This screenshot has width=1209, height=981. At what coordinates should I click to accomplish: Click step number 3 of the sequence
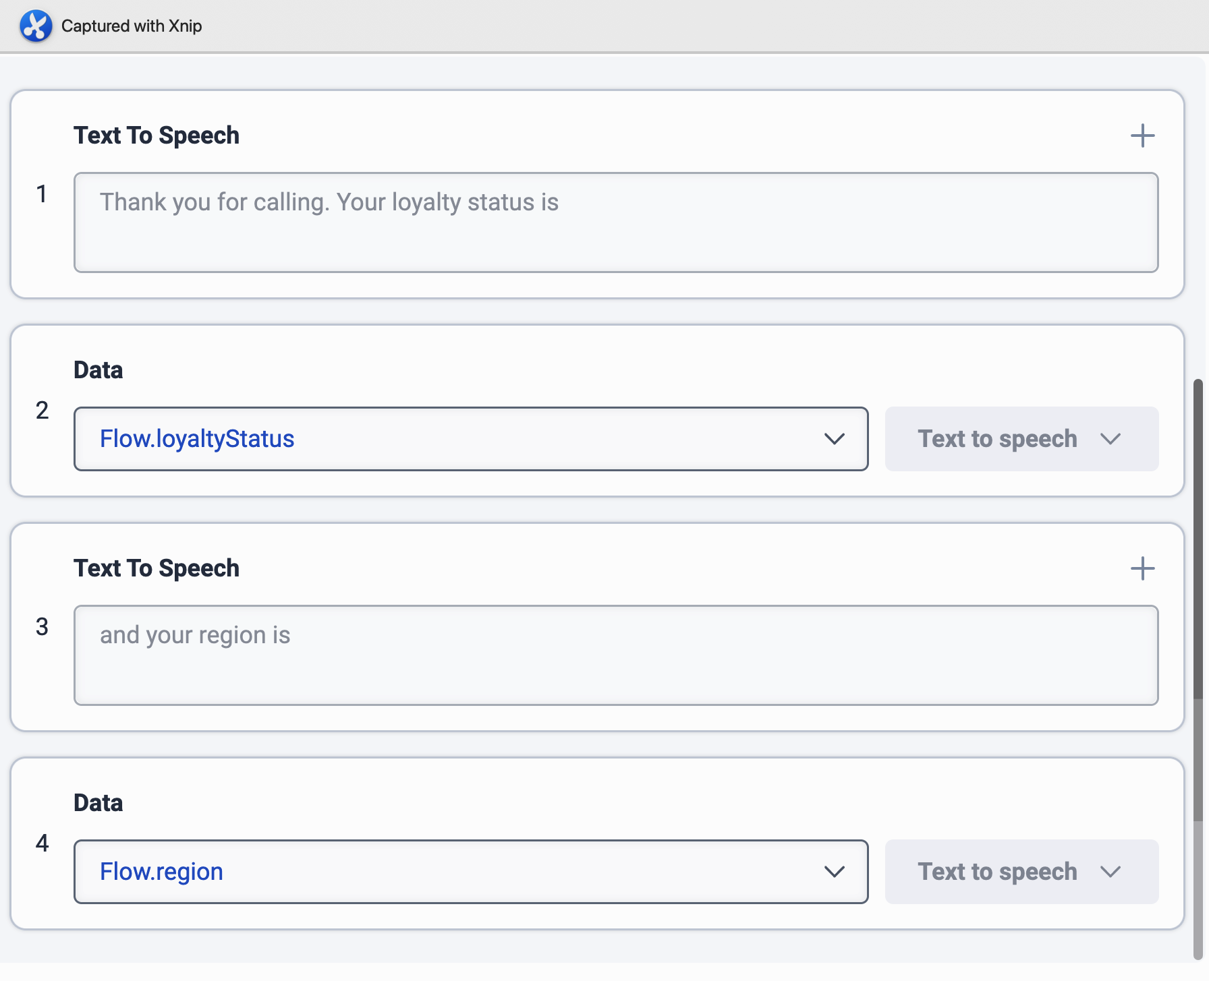tap(42, 627)
